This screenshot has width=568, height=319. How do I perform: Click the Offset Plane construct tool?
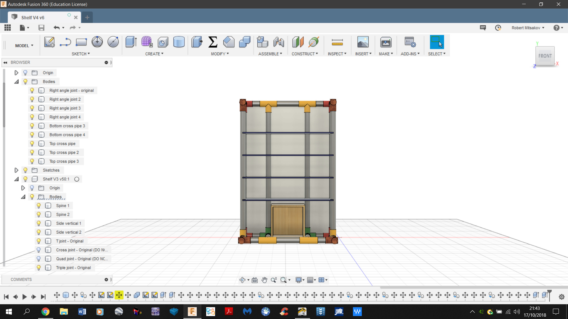tap(298, 42)
